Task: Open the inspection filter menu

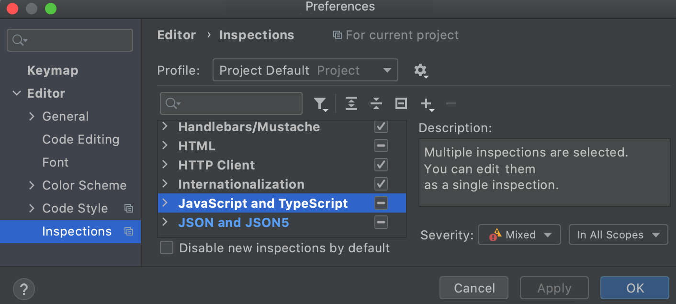Action: 321,103
